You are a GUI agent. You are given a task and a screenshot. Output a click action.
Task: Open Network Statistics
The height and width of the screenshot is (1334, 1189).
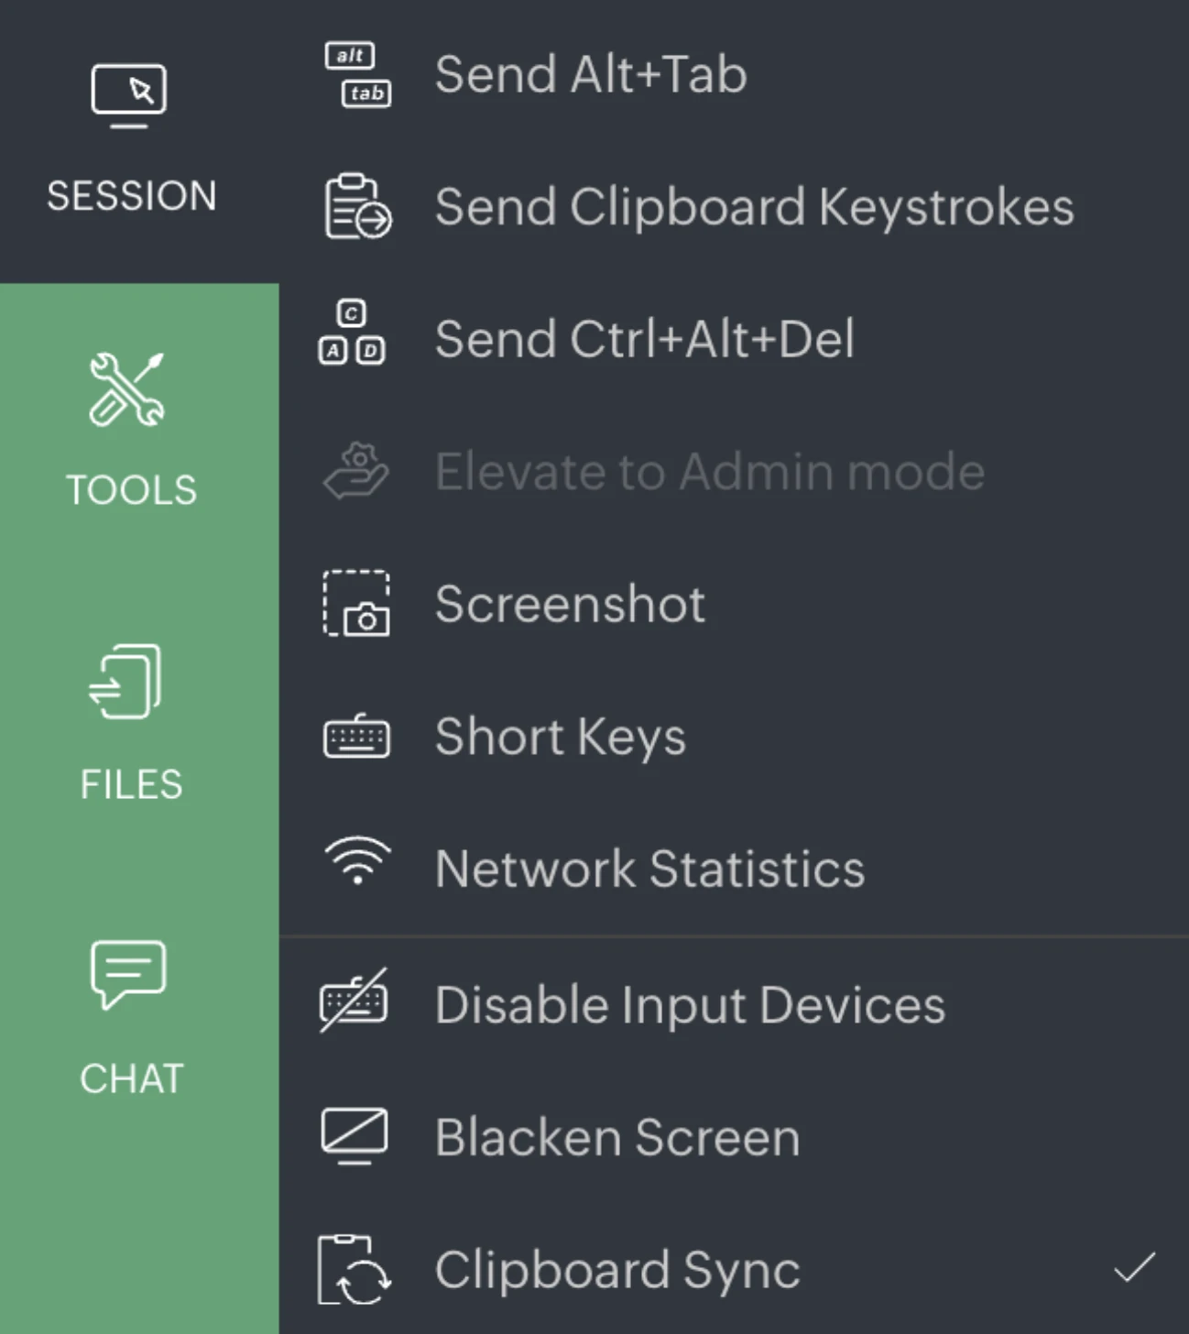(x=649, y=869)
